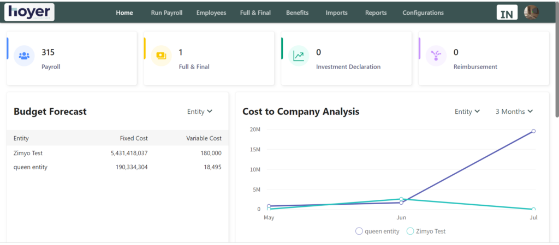Select the queen entity row
The image size is (559, 245).
[117, 167]
